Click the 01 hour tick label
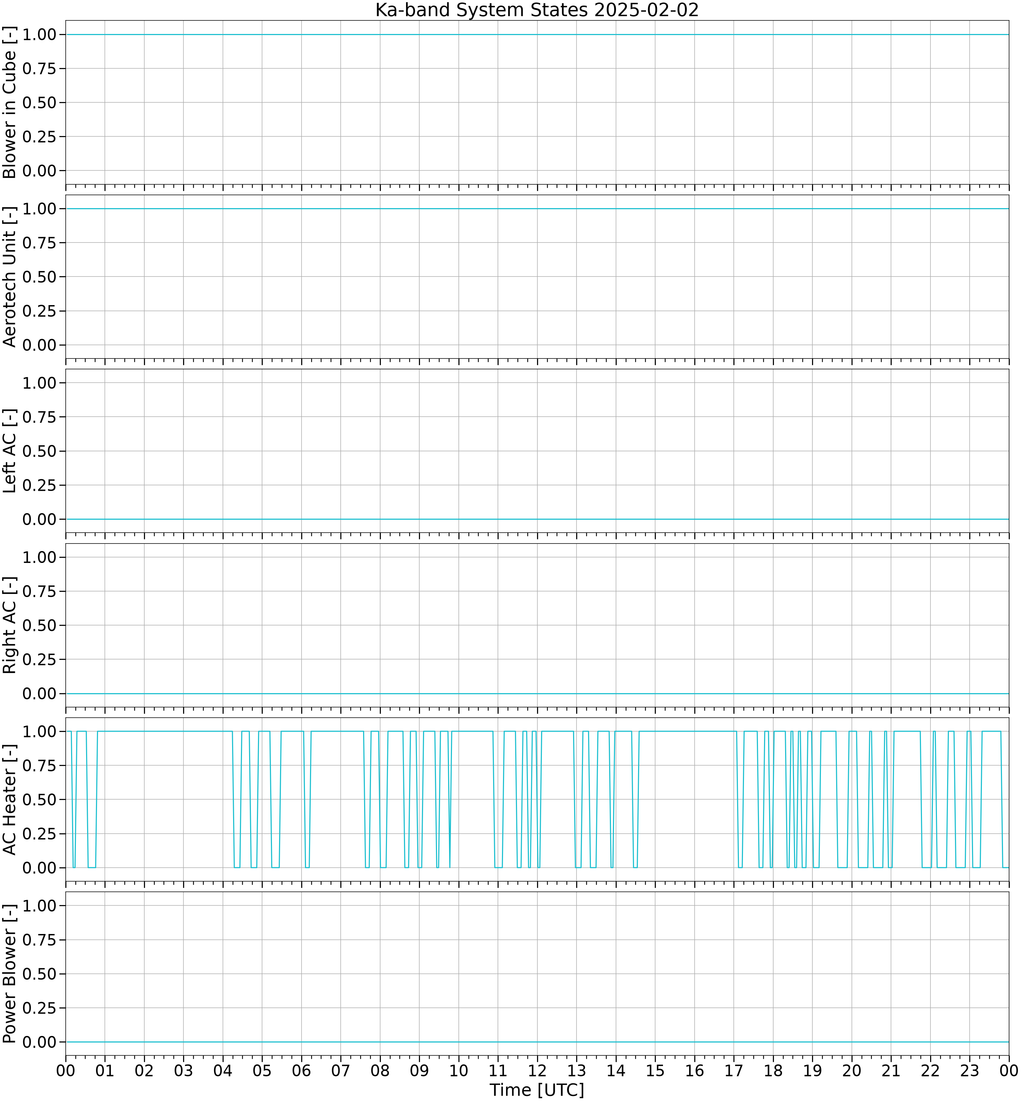 (x=105, y=1070)
